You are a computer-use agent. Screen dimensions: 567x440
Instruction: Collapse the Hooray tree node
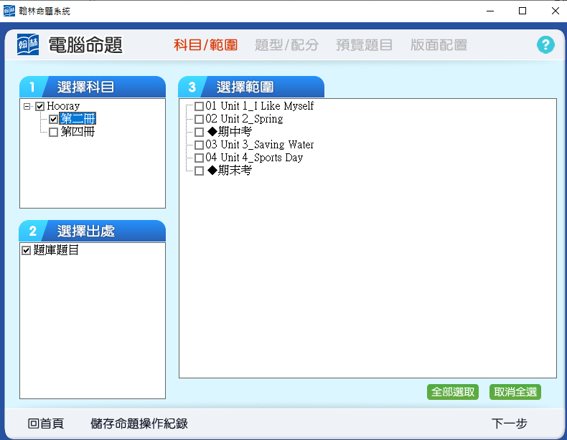(27, 106)
